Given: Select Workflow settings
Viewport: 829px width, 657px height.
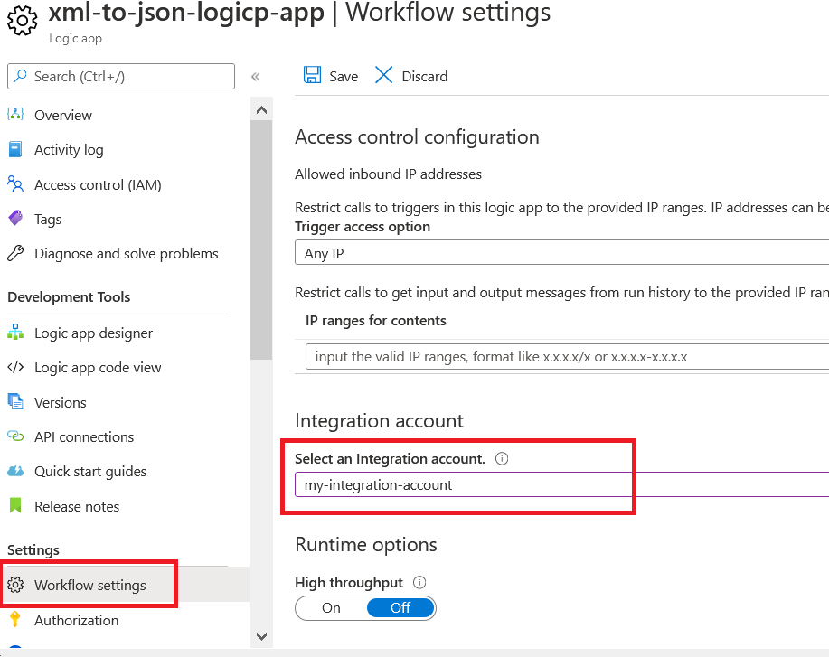Looking at the screenshot, I should [x=89, y=585].
